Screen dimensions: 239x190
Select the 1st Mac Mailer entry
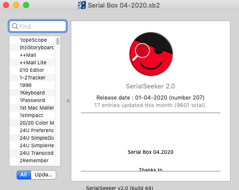pyautogui.click(x=32, y=108)
